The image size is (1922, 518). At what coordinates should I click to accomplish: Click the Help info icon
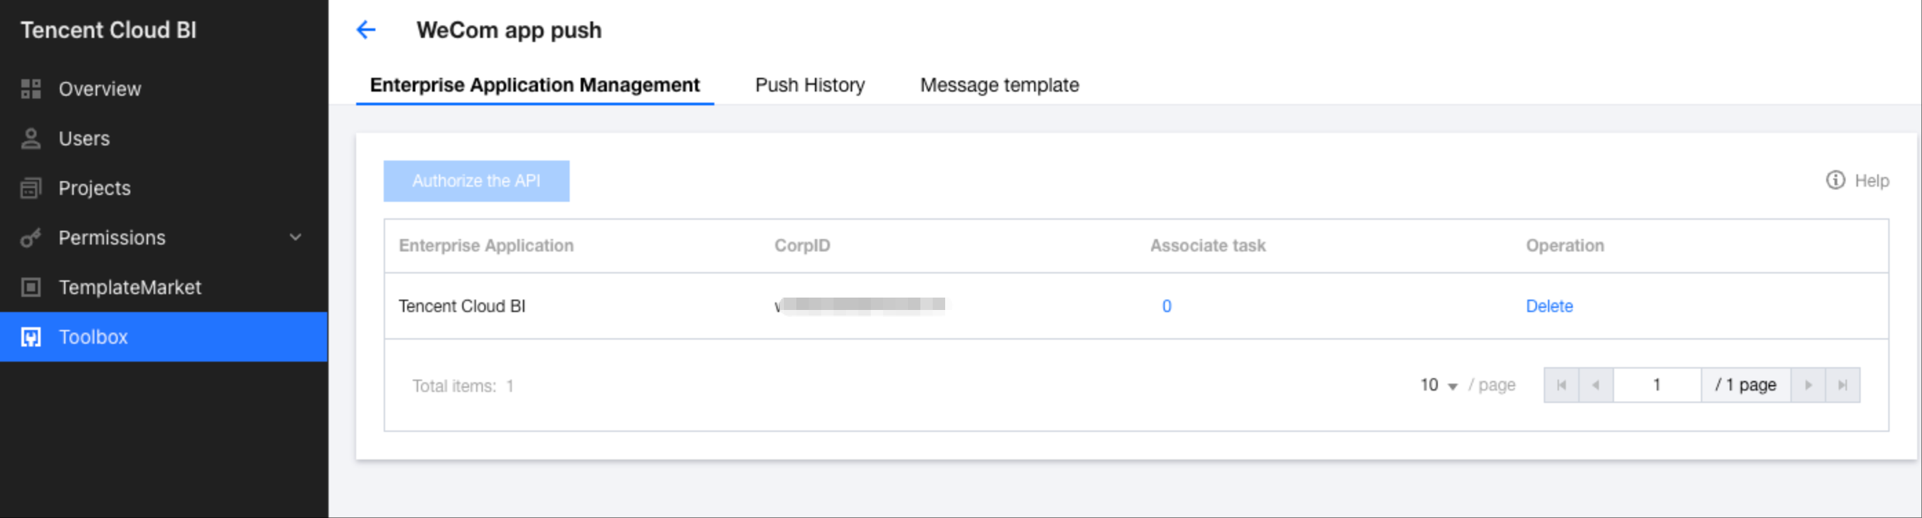1835,180
